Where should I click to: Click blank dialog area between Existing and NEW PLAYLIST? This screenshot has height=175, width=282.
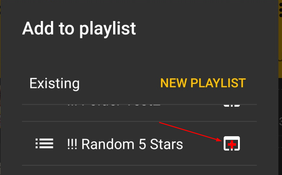[120, 84]
